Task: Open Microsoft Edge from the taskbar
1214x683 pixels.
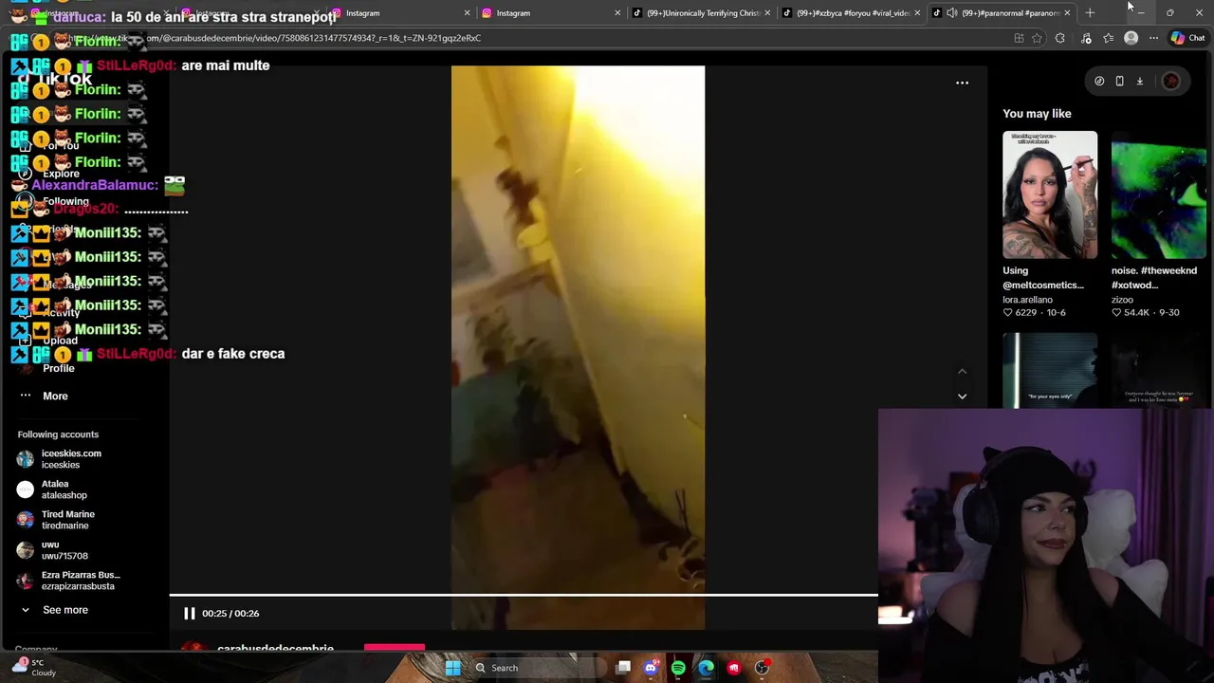Action: coord(706,668)
